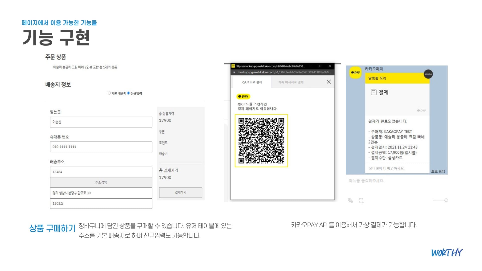Click the popup address bar URL

tap(284, 72)
